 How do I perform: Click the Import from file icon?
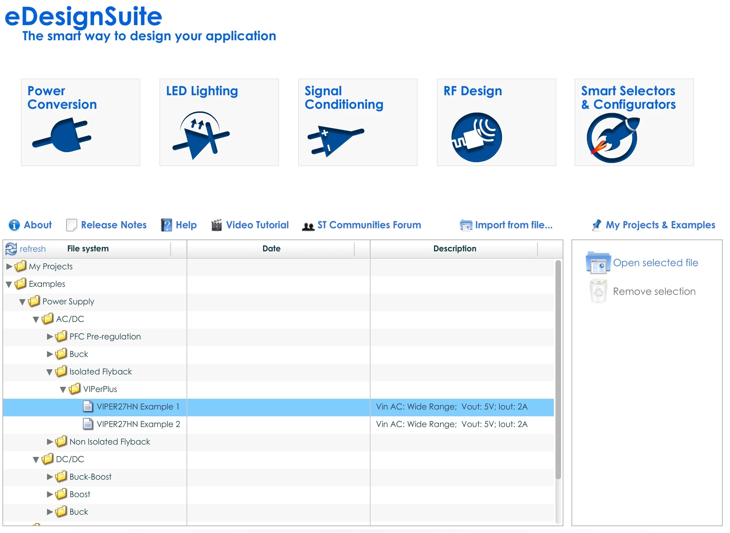[x=466, y=225]
